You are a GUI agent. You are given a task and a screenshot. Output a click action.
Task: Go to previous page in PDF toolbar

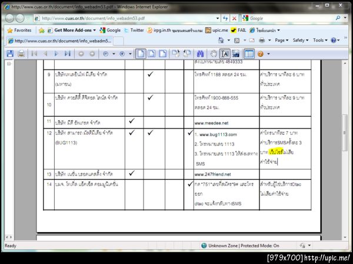point(45,54)
